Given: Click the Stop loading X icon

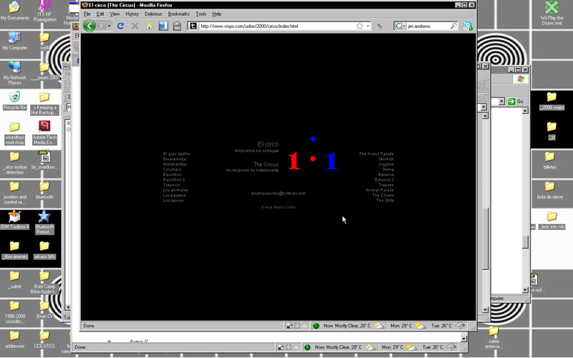Looking at the screenshot, I should coord(135,26).
